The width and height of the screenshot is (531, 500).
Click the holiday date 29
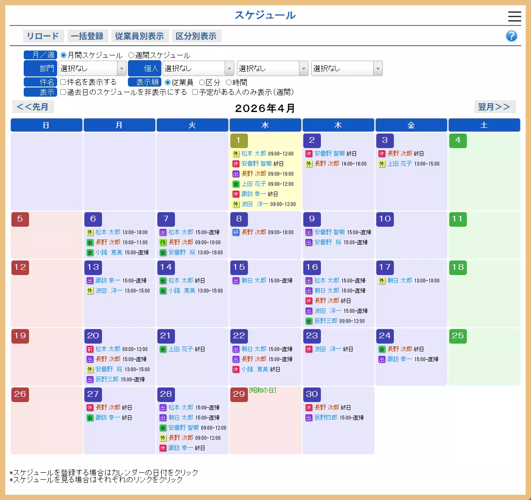239,395
